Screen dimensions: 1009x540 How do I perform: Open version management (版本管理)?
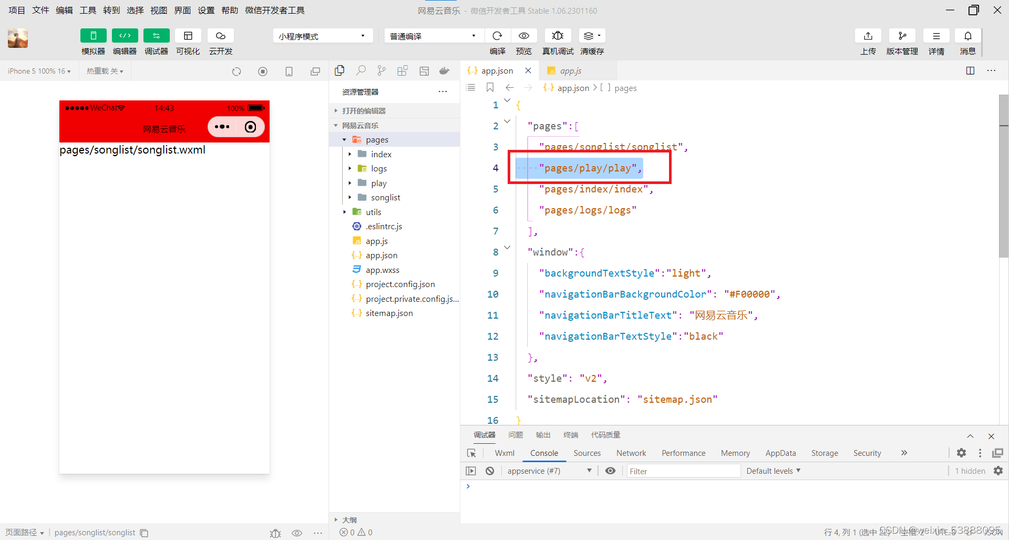pyautogui.click(x=902, y=36)
